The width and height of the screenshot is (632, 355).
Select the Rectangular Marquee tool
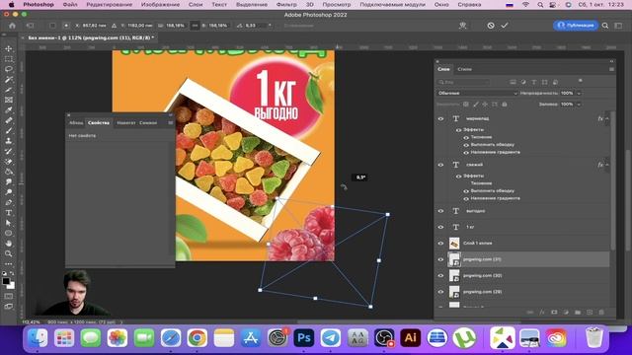coord(9,59)
